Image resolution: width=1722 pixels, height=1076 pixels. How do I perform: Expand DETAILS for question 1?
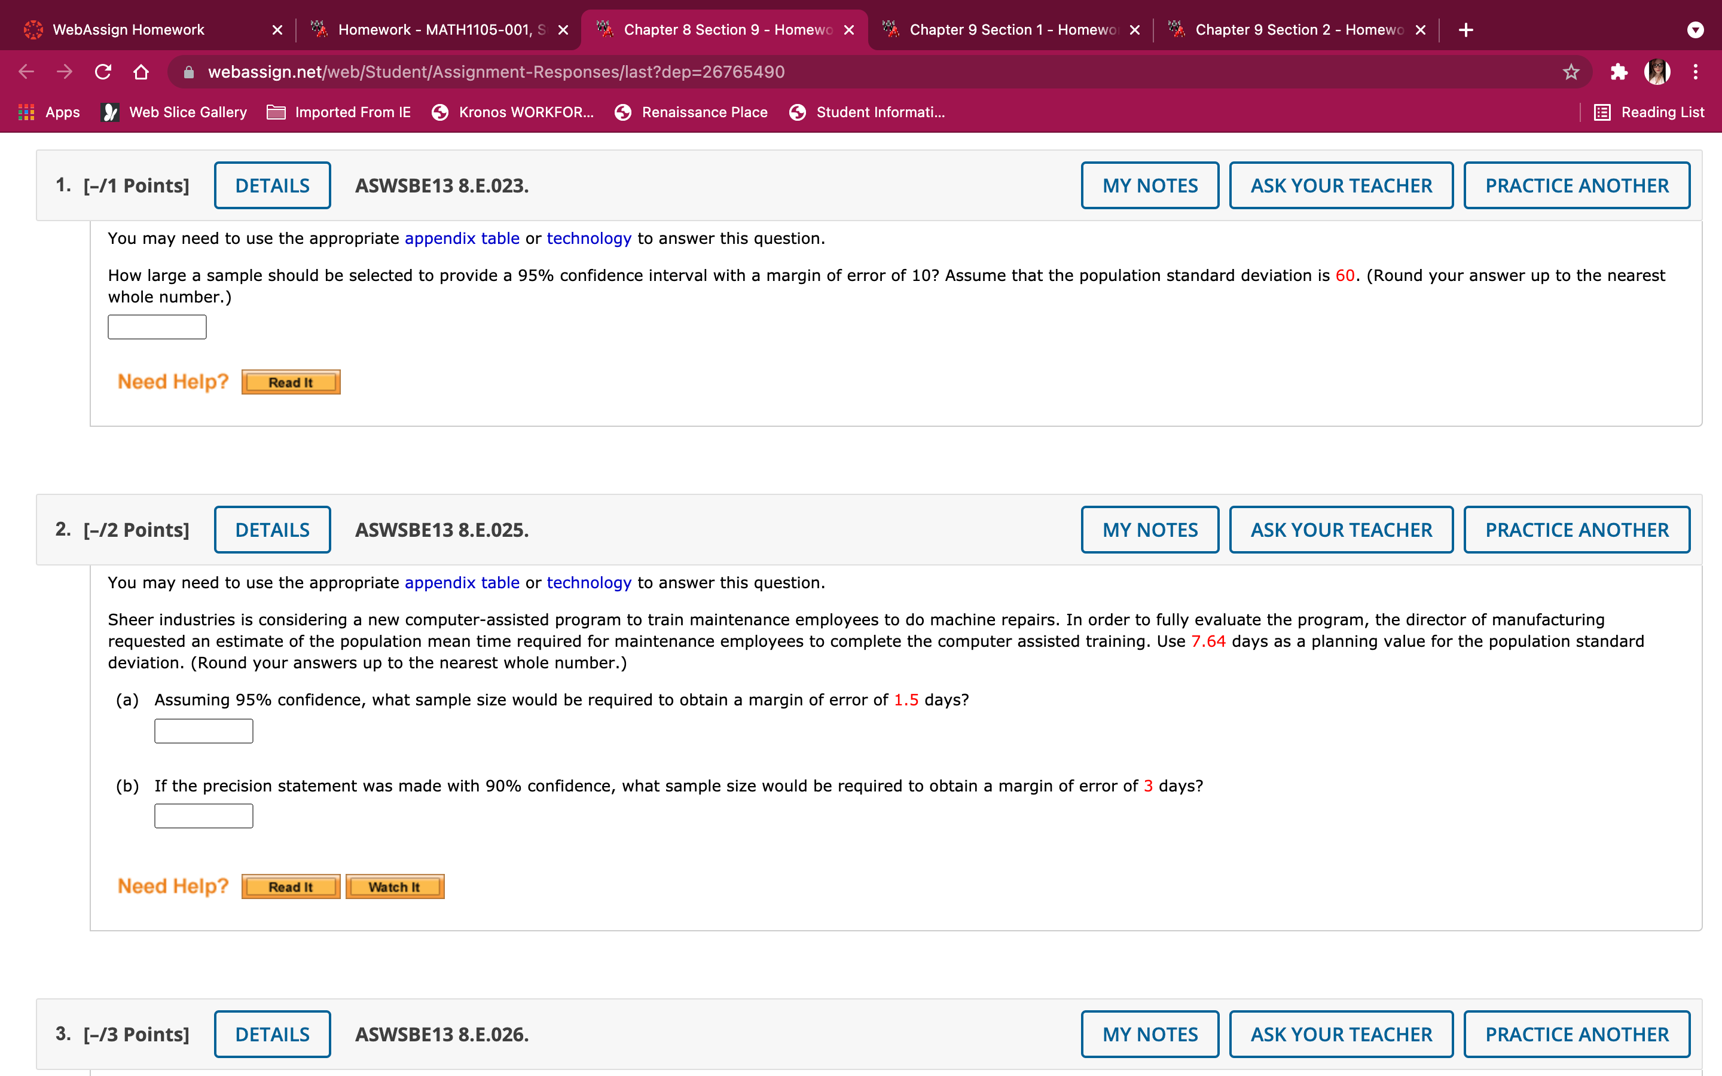272,186
